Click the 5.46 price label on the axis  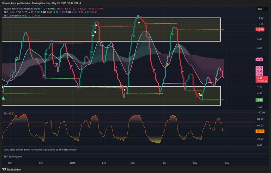coord(260,75)
